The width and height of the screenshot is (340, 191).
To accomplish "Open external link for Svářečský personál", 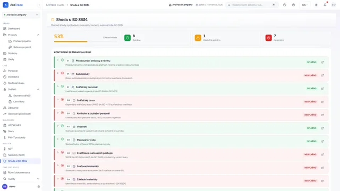I will pos(322,89).
